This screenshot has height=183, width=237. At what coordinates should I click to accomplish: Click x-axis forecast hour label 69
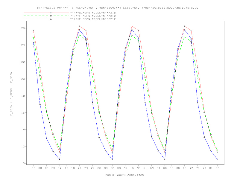coord(185,168)
